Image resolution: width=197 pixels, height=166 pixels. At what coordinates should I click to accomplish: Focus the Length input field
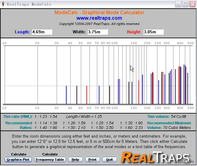(x=42, y=32)
